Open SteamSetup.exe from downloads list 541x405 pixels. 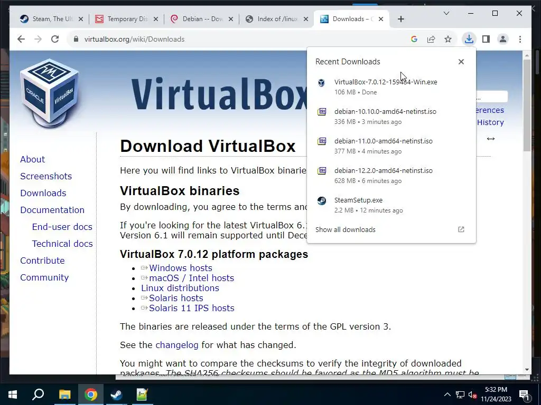click(391, 205)
